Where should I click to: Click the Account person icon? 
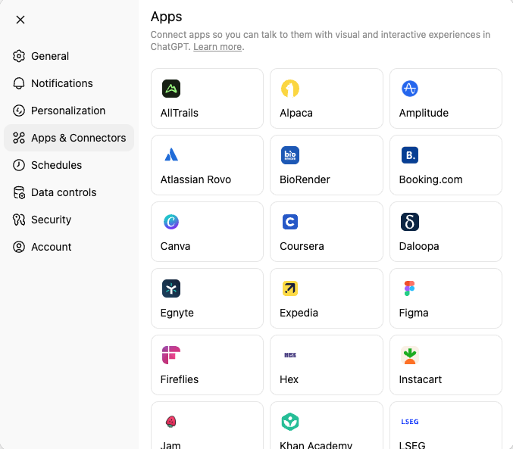coord(19,247)
